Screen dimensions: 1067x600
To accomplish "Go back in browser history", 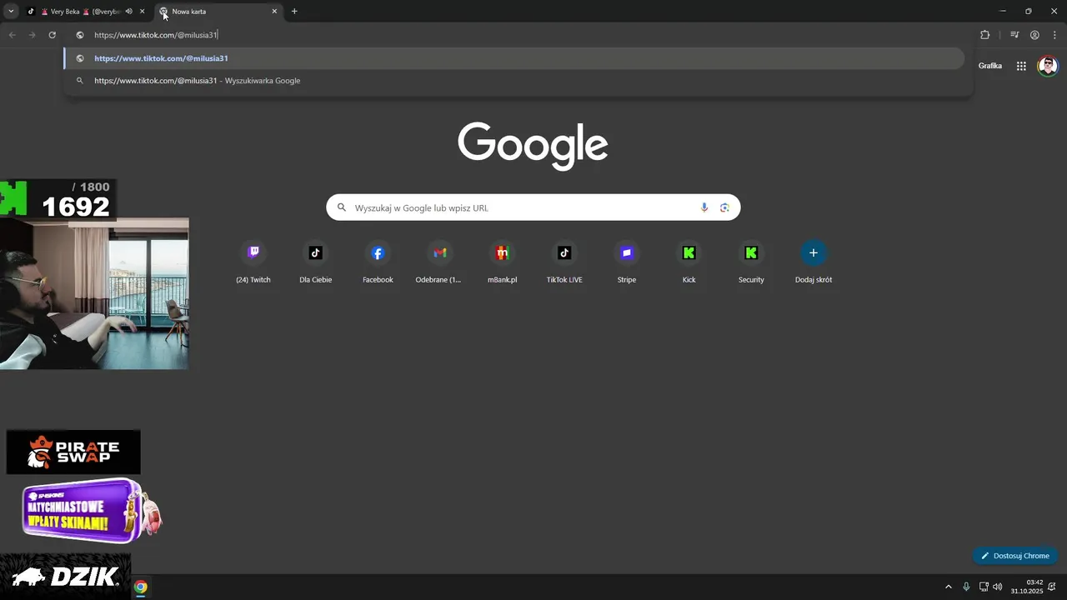I will [12, 35].
